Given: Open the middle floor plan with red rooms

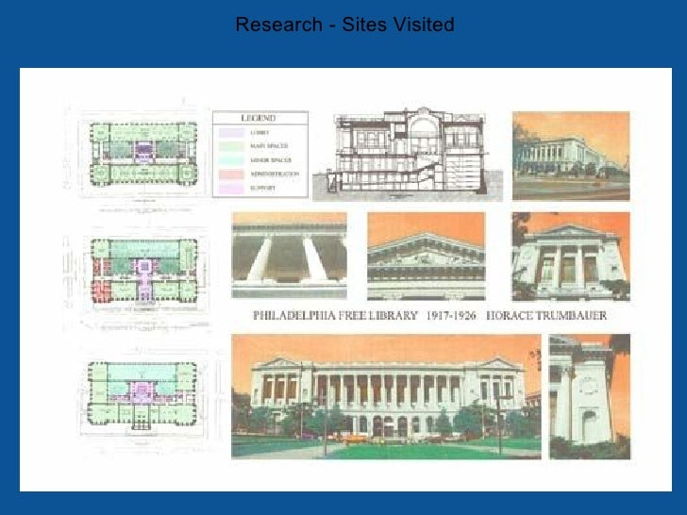Looking at the screenshot, I should click(144, 271).
